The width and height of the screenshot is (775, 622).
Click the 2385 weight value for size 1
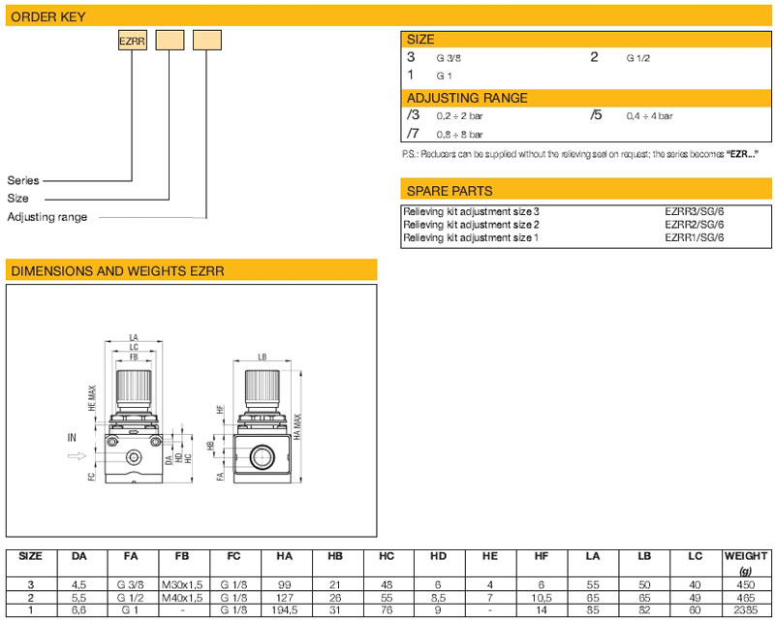tap(745, 608)
